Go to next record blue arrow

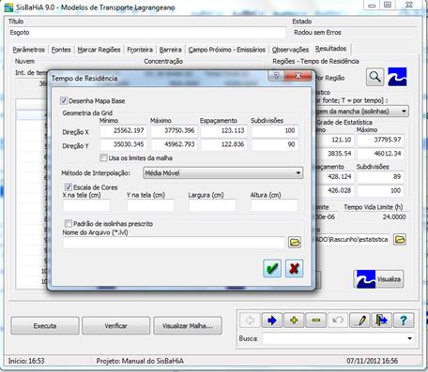[272, 320]
